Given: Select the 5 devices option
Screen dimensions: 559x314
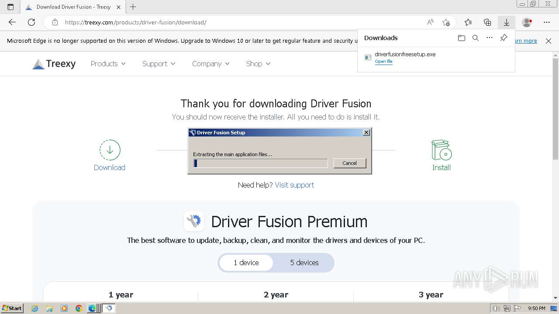Looking at the screenshot, I should tap(304, 263).
